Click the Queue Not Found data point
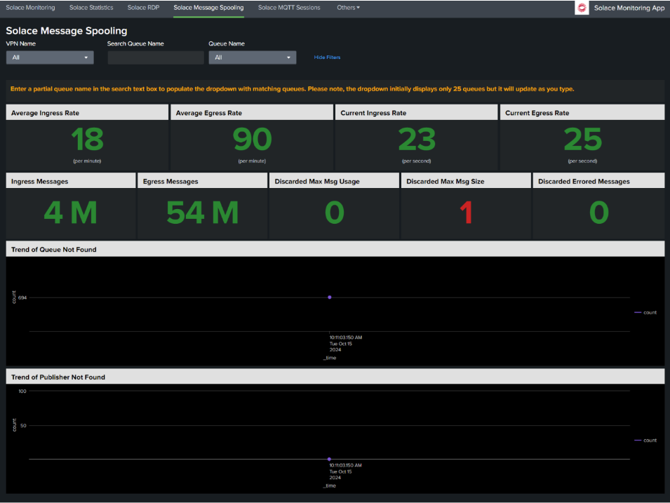 coord(330,297)
